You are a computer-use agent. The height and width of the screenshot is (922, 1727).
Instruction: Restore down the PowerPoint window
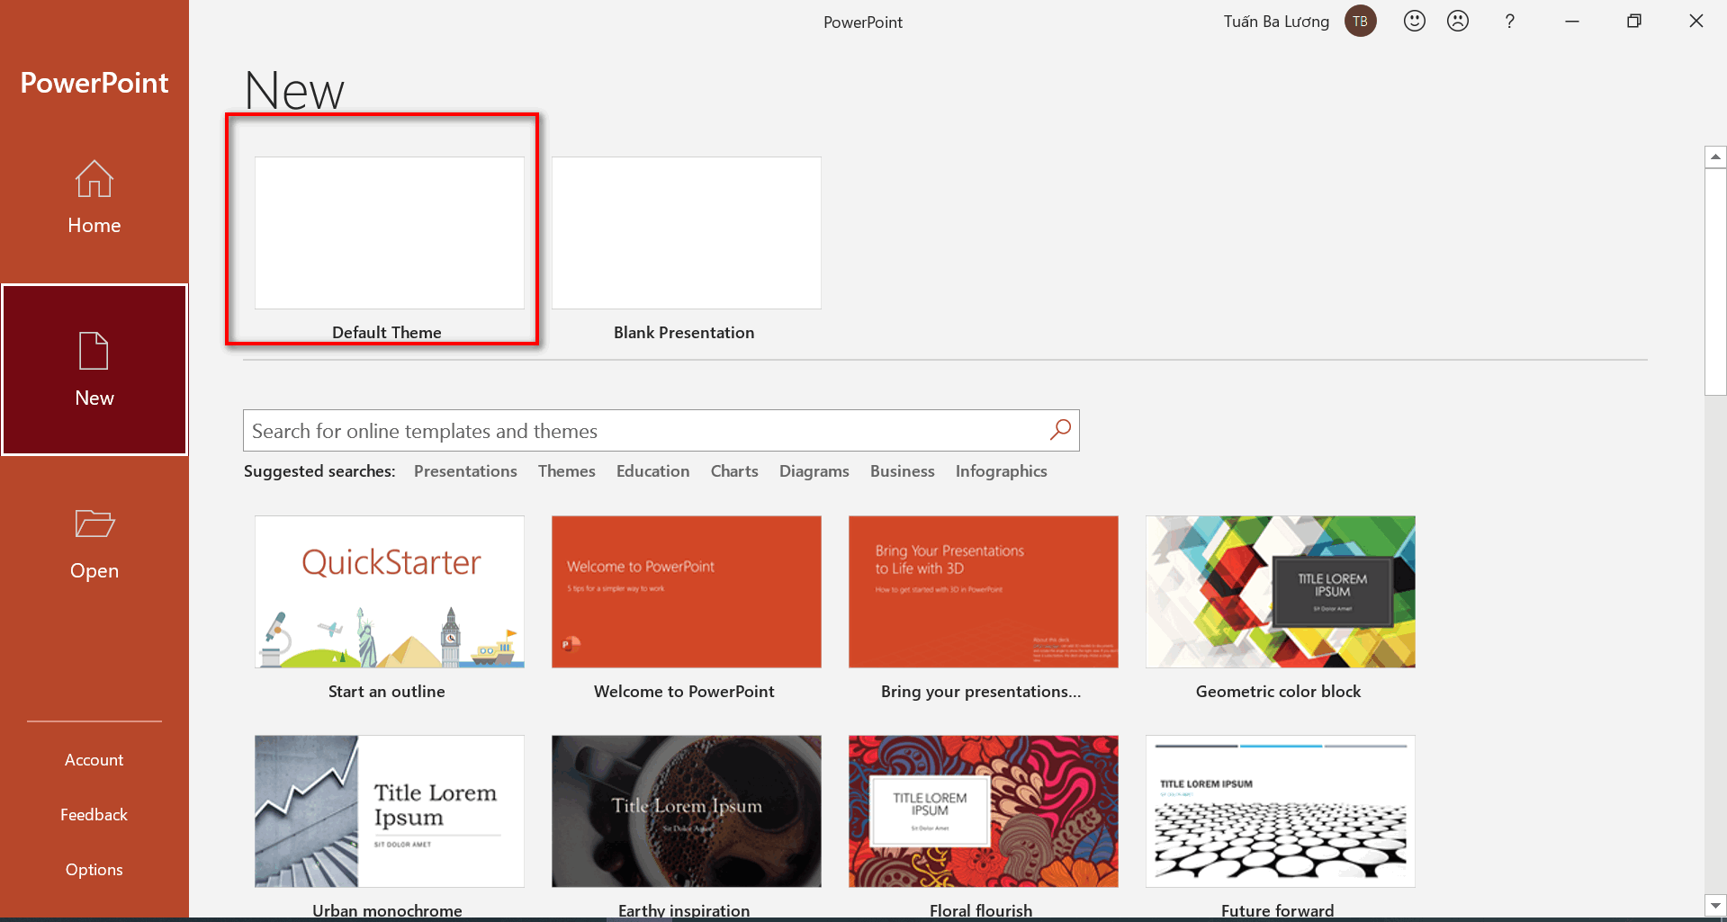point(1634,21)
